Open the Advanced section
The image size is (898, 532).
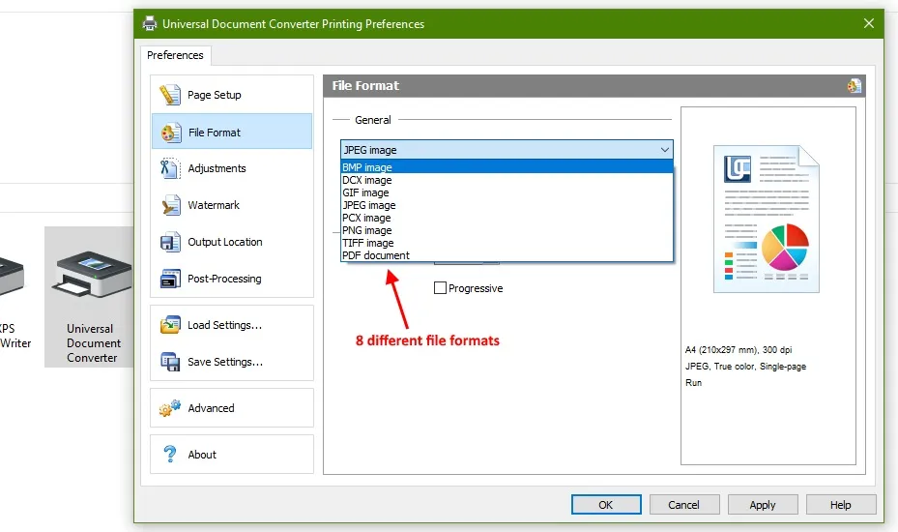[232, 408]
